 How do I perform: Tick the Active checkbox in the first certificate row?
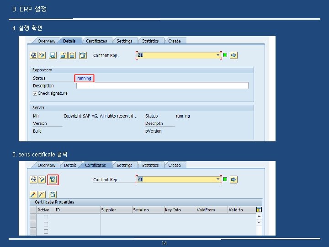pos(46,217)
